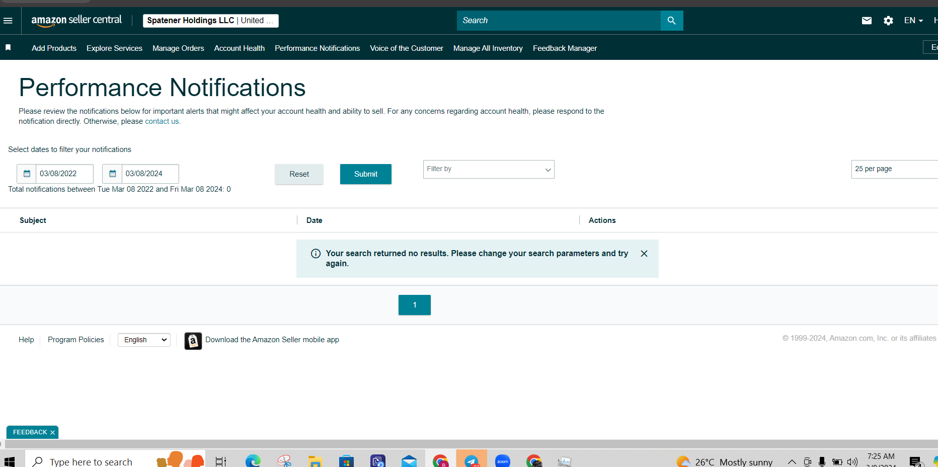Open Performance Notifications menu item
Image resolution: width=938 pixels, height=467 pixels.
click(317, 48)
